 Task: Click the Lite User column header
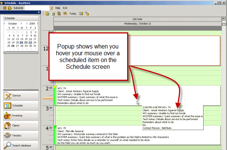click(138, 19)
